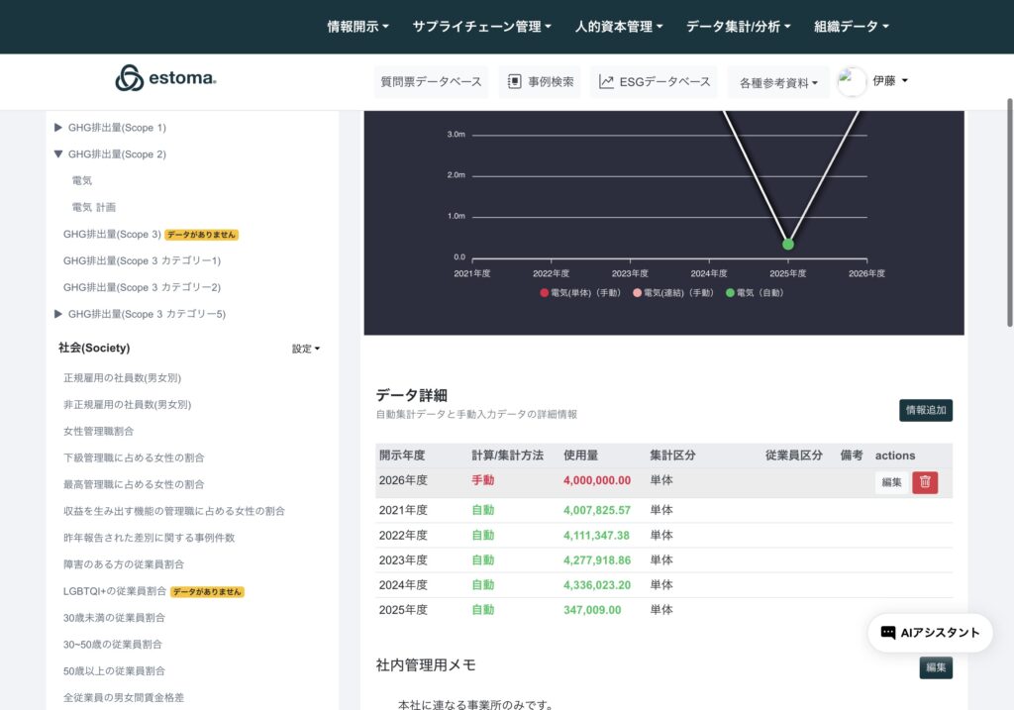Open the サプライチェーン管理 menu
The image size is (1014, 710).
[x=481, y=27]
